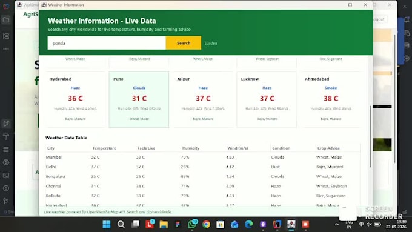The image size is (412, 232).
Task: Select the Lucknow weather card
Action: tap(267, 99)
